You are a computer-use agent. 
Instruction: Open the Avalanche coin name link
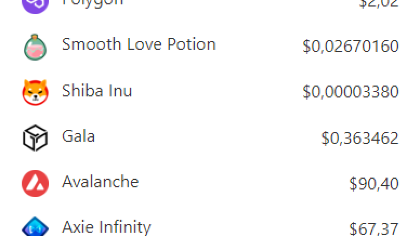coord(100,182)
